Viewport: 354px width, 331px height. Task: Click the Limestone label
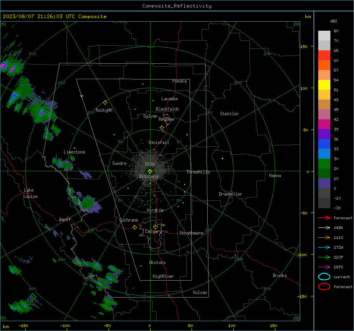74,152
